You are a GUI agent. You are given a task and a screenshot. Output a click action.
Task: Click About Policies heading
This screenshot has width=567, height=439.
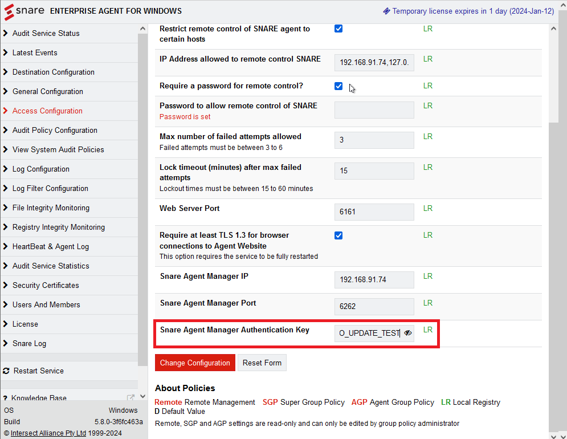point(185,388)
